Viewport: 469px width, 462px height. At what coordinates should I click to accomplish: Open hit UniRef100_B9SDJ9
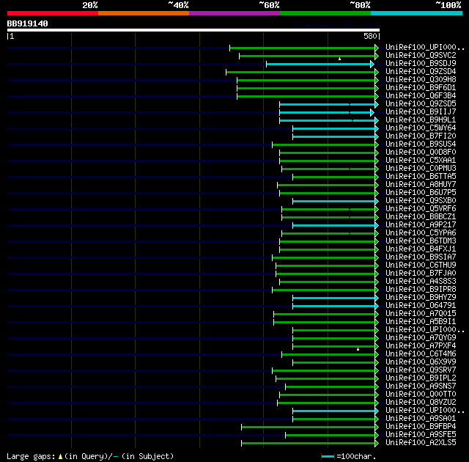[x=421, y=64]
